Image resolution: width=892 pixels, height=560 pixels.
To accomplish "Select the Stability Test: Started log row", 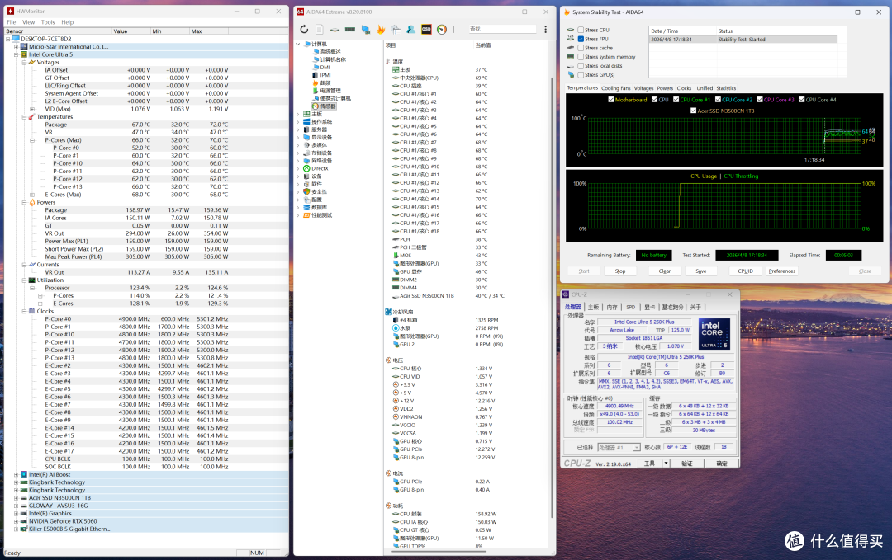I will point(743,40).
